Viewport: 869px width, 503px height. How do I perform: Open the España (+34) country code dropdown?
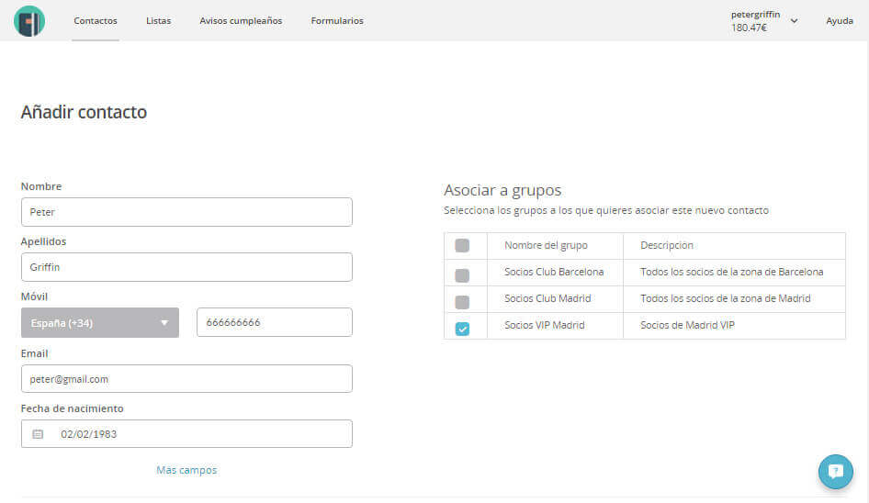coord(99,323)
